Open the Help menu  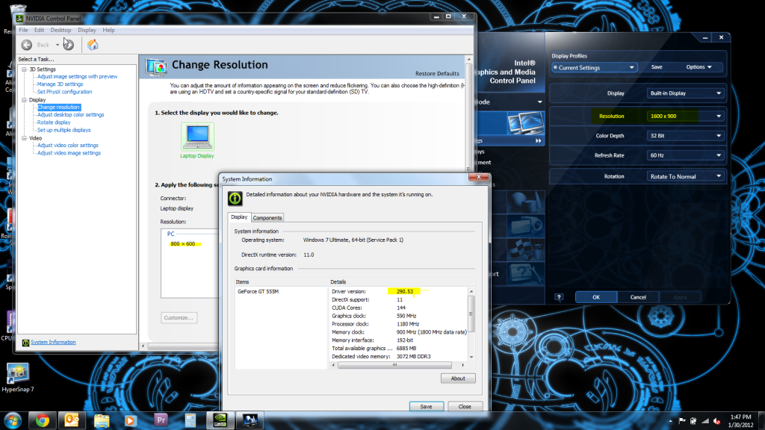[108, 30]
